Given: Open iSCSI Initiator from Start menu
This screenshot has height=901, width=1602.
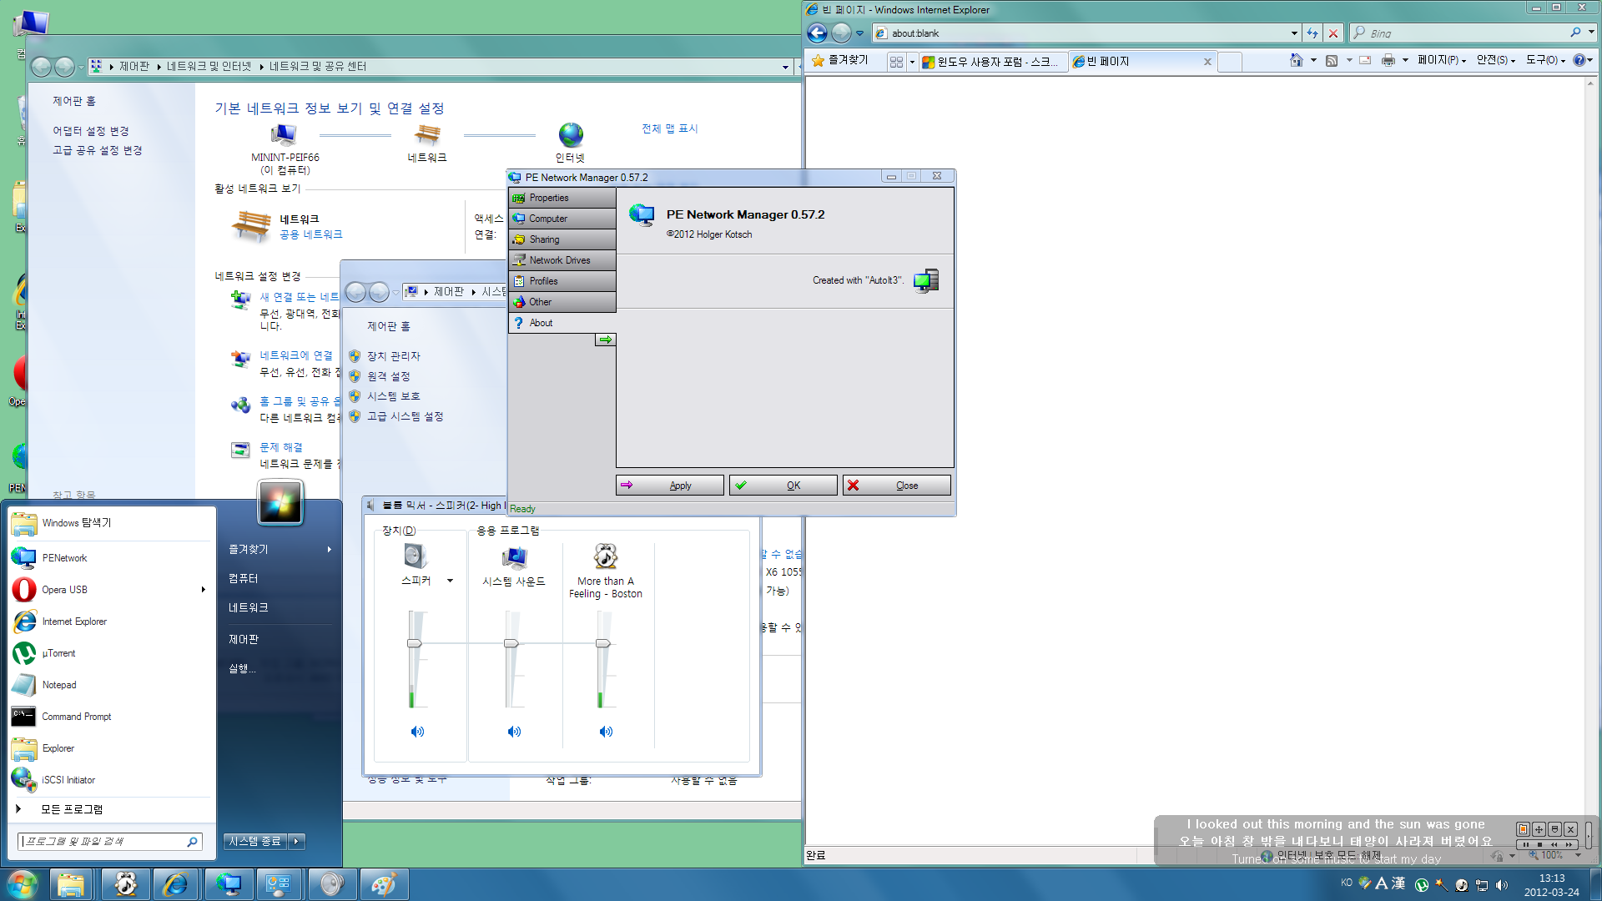Looking at the screenshot, I should tap(110, 780).
